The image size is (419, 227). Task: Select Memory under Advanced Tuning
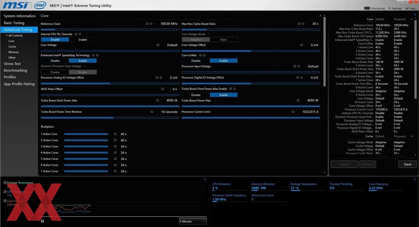(x=14, y=52)
